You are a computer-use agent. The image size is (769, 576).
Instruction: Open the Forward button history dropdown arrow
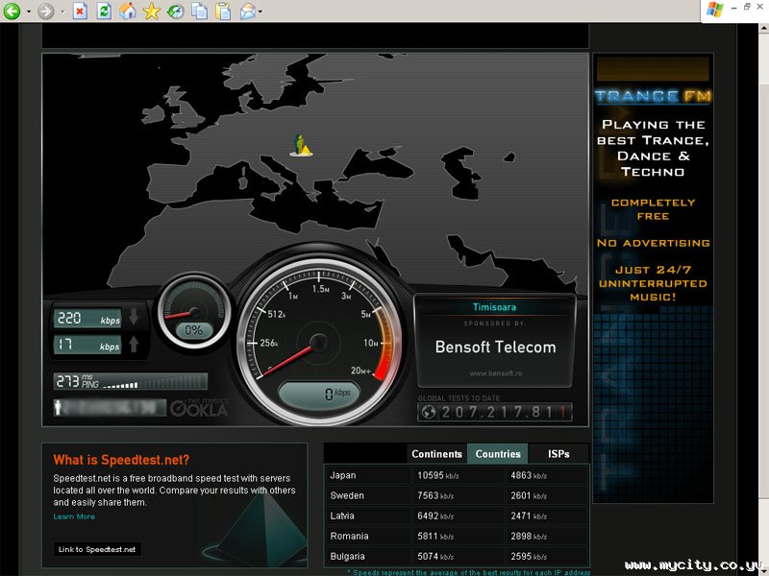point(62,12)
